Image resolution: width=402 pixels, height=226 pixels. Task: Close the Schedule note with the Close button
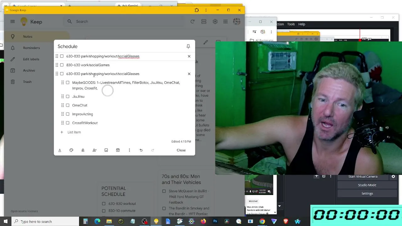[x=181, y=150]
